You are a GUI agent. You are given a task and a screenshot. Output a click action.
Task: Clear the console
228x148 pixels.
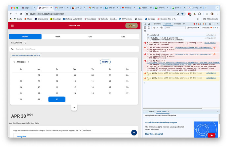pyautogui.click(x=149, y=27)
